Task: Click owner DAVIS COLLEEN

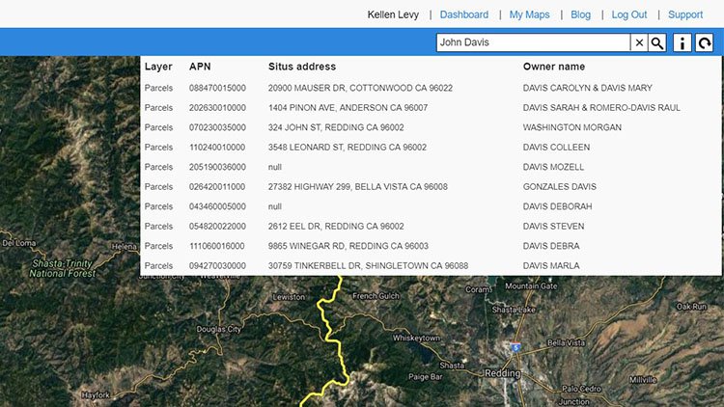Action: click(556, 148)
